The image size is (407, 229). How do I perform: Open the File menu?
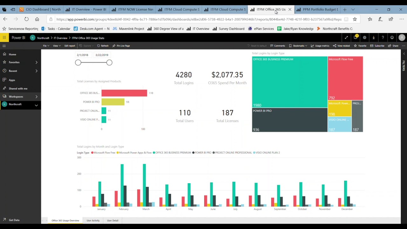pyautogui.click(x=46, y=46)
